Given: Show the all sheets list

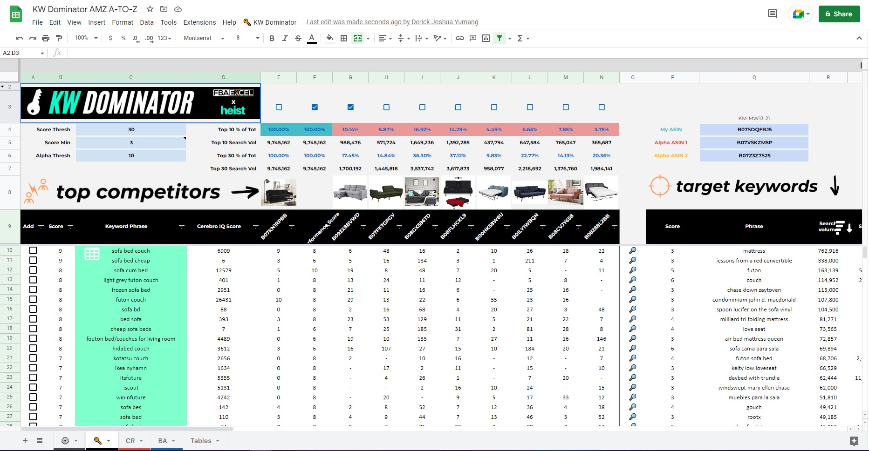Looking at the screenshot, I should point(40,441).
